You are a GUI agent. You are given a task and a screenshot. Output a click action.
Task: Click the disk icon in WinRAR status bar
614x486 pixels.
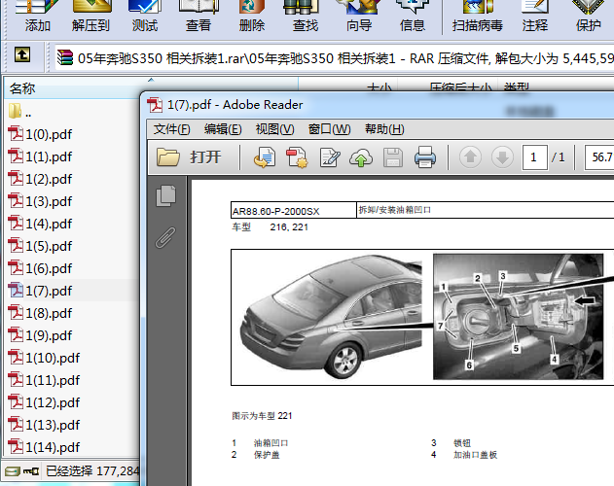click(13, 471)
